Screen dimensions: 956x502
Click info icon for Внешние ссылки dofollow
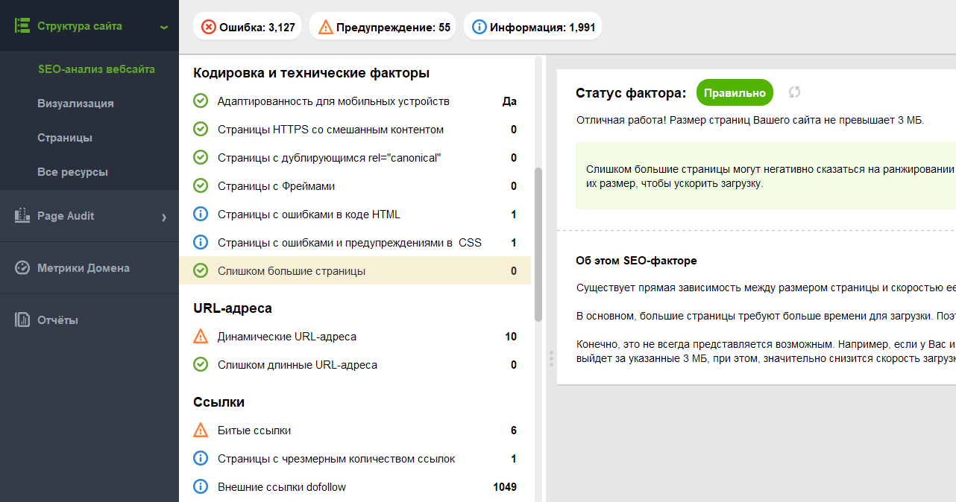pos(201,486)
